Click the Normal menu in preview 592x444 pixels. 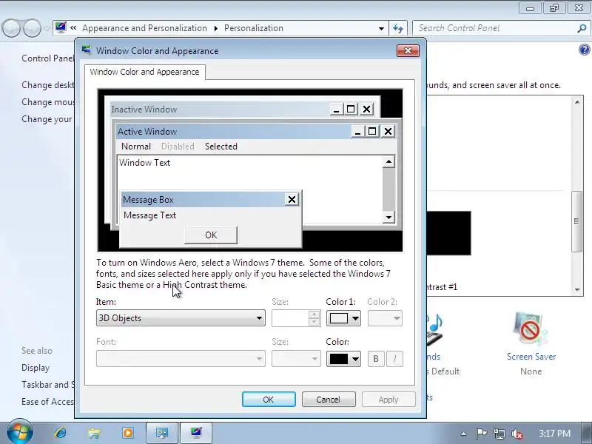(136, 147)
